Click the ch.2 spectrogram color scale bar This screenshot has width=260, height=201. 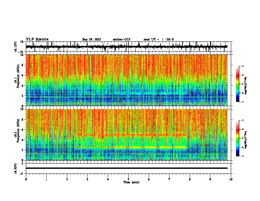click(x=238, y=138)
